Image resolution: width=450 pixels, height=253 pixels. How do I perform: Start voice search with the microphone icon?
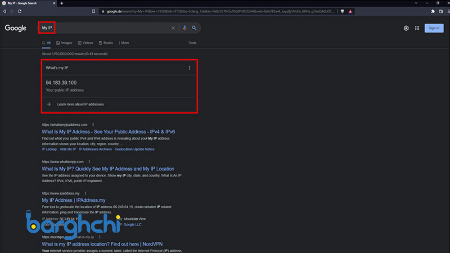[x=184, y=28]
